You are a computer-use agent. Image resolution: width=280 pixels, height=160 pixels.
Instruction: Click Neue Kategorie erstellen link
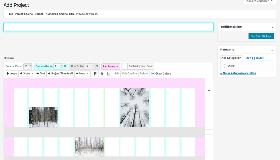coord(238,73)
